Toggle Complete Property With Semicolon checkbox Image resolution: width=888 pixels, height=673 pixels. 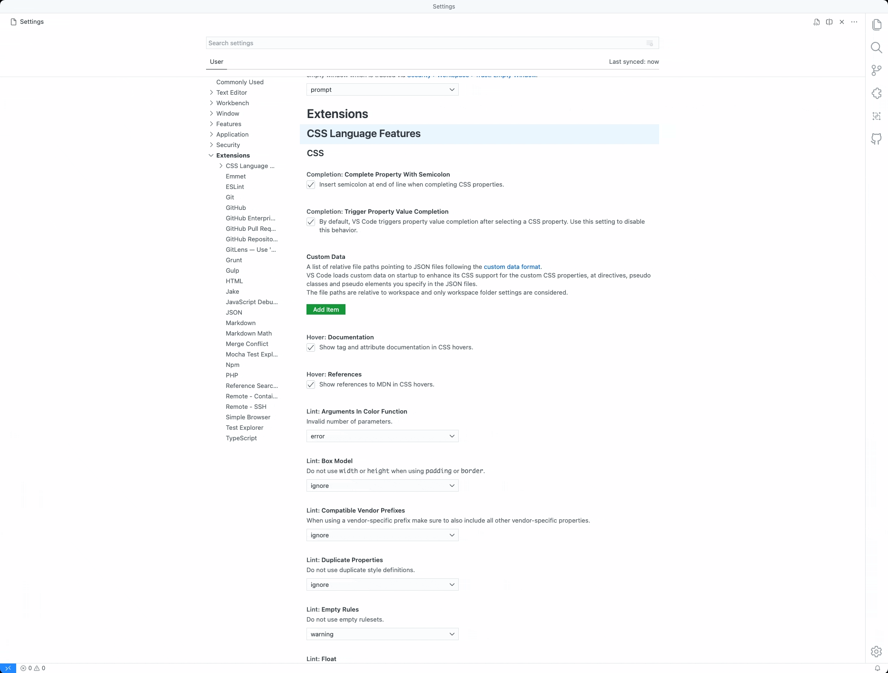pos(311,185)
